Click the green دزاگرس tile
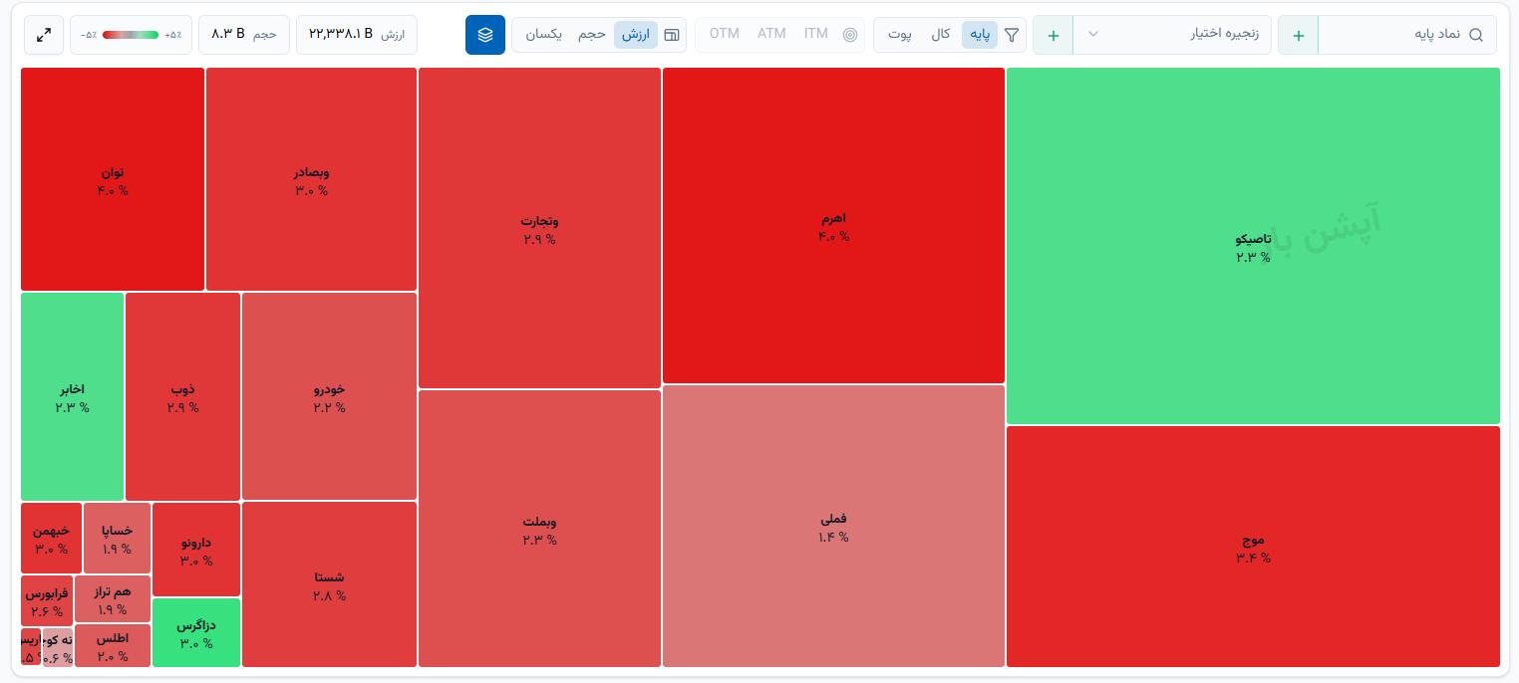 pyautogui.click(x=196, y=632)
